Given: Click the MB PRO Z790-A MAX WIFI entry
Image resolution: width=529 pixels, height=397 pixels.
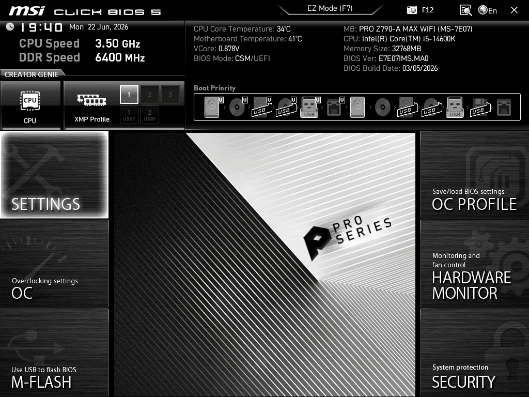Looking at the screenshot, I should coord(408,29).
